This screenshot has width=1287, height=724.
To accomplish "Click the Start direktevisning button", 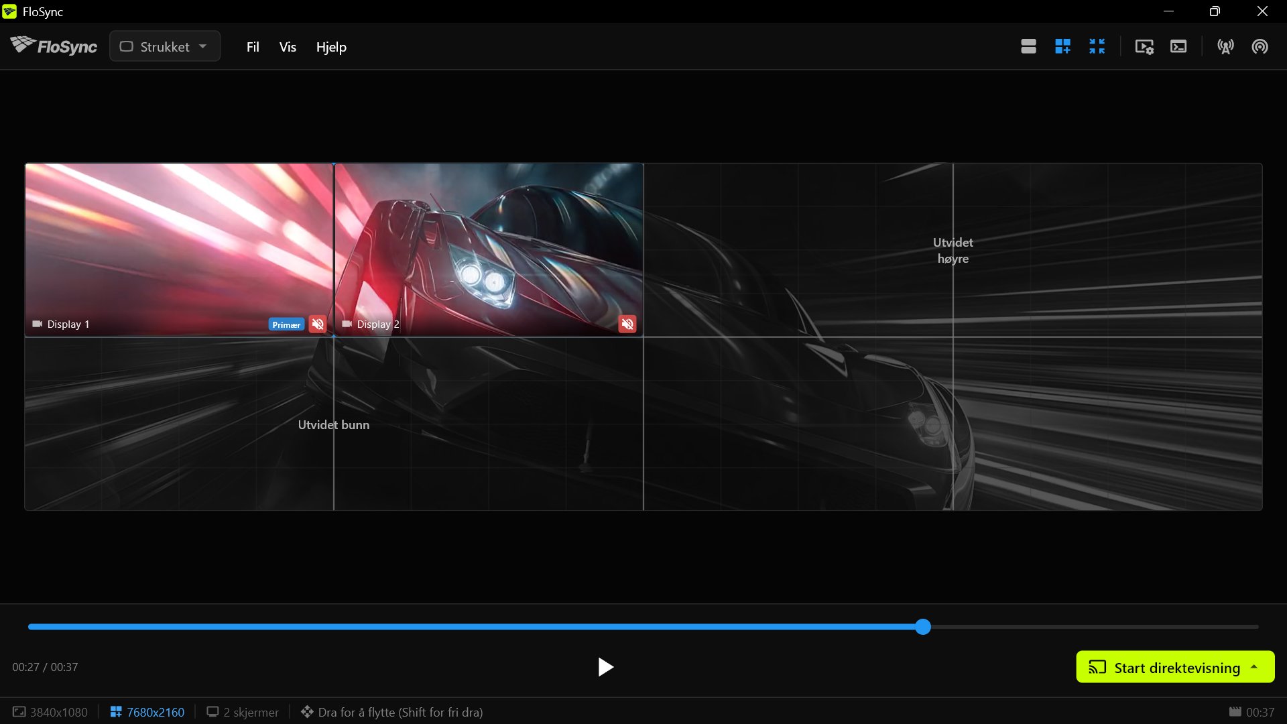I will tap(1175, 667).
